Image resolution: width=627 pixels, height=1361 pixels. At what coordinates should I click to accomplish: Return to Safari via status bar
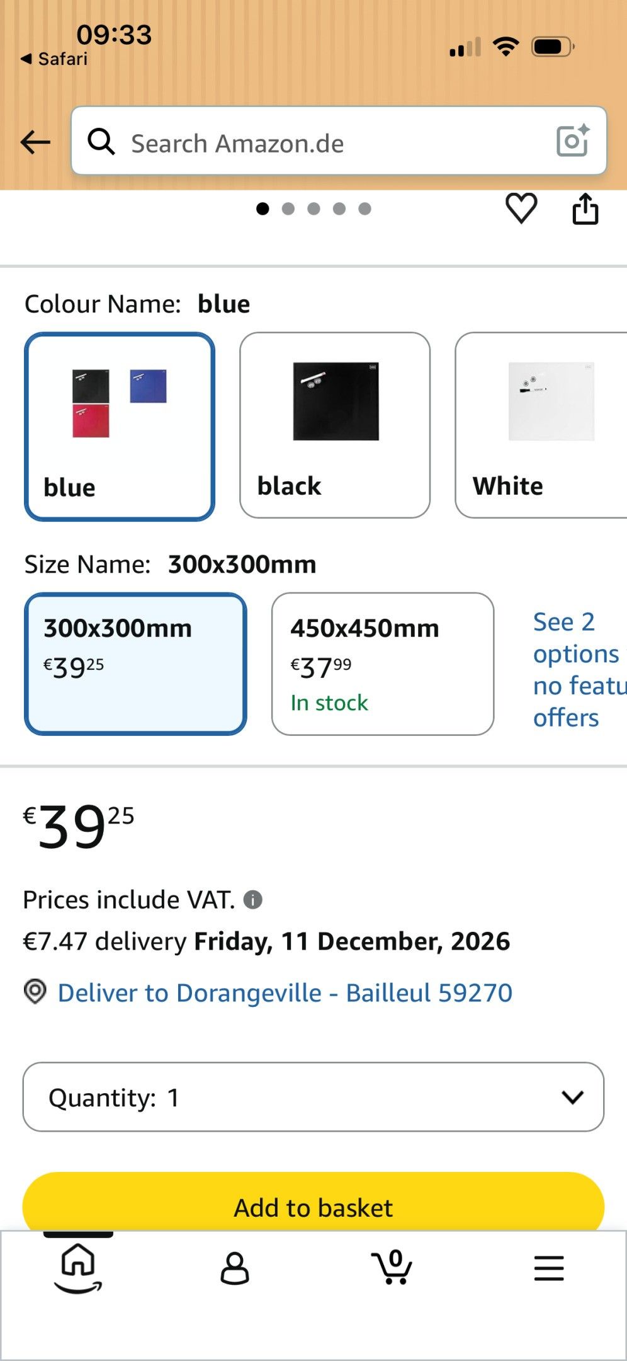point(54,59)
